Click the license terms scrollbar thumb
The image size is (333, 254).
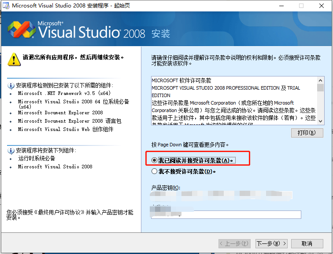click(320, 87)
